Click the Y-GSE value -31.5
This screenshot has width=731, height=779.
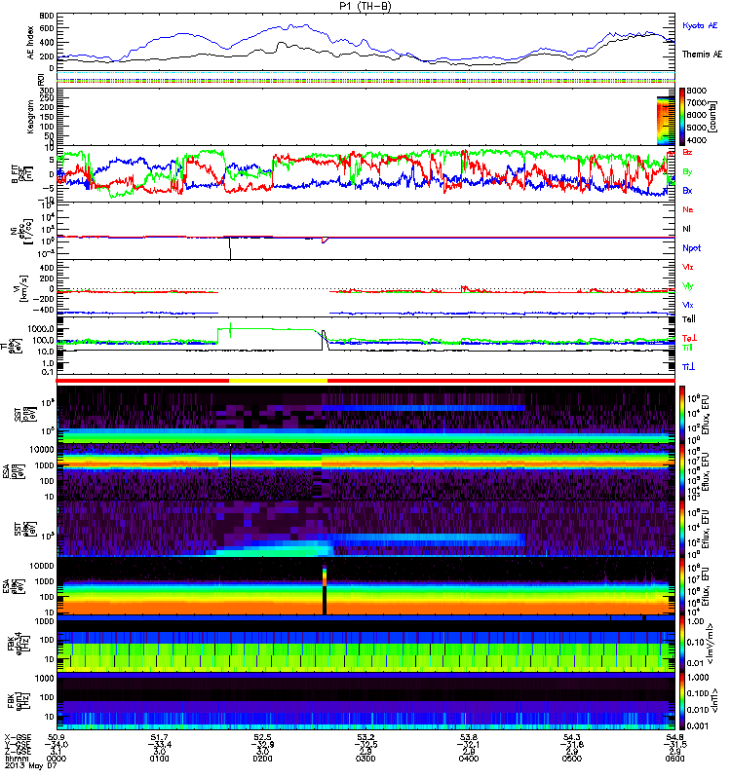click(674, 744)
